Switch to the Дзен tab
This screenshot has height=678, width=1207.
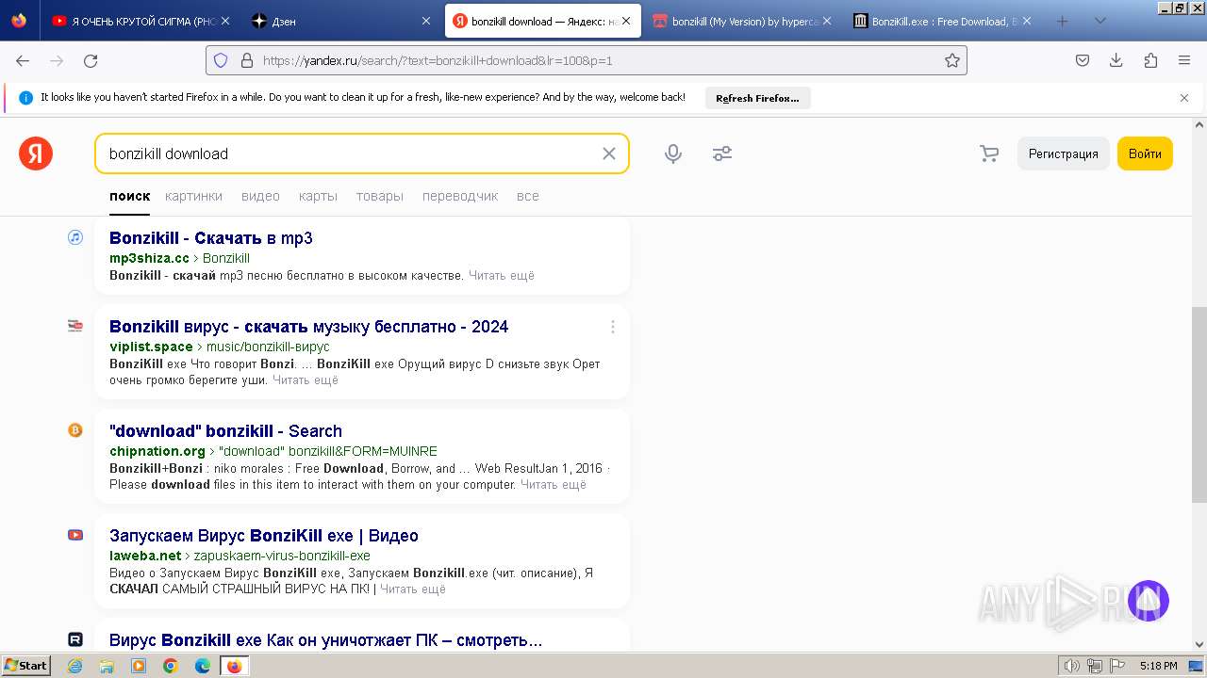pos(342,21)
